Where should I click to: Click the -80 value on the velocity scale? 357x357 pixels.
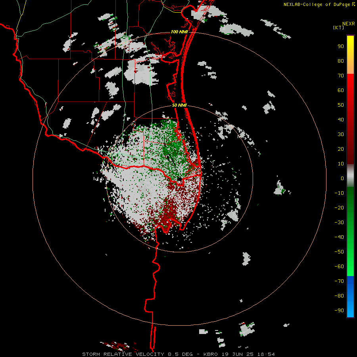tap(339, 296)
